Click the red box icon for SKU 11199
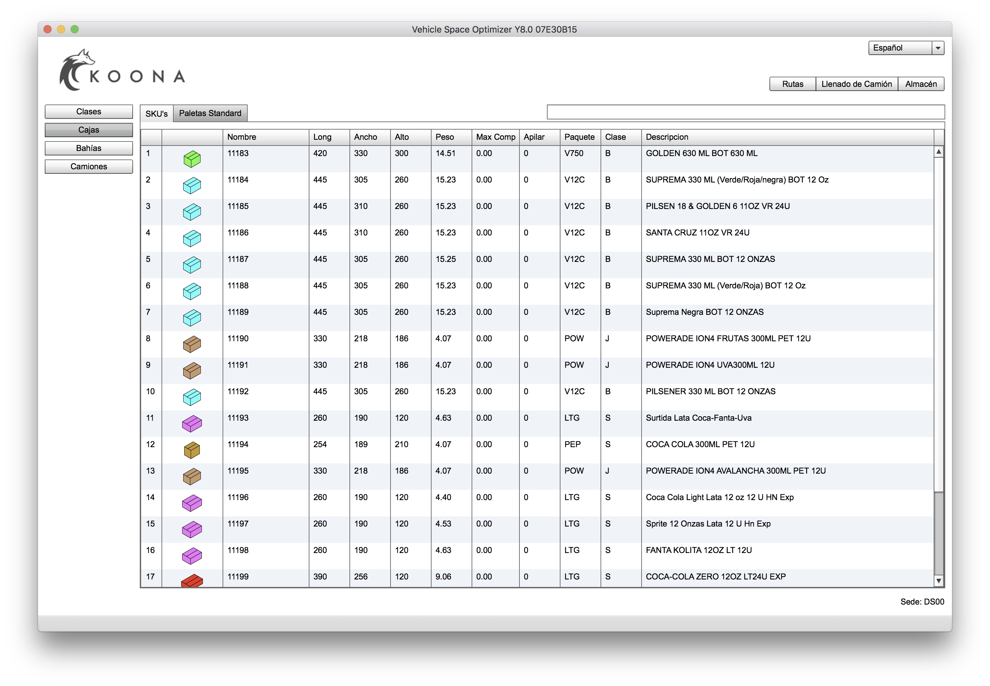This screenshot has width=990, height=686. pyautogui.click(x=192, y=581)
